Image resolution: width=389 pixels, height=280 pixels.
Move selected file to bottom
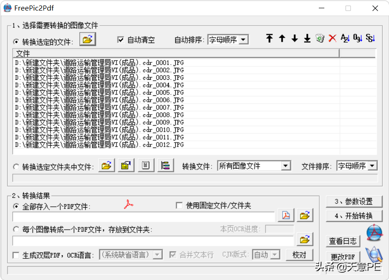tap(307, 38)
